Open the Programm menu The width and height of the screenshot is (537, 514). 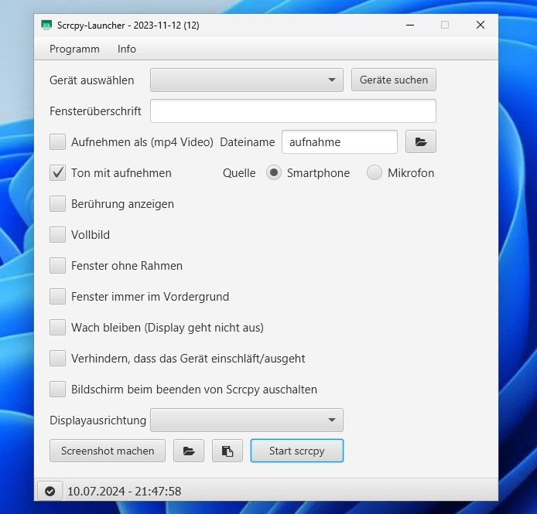[74, 49]
